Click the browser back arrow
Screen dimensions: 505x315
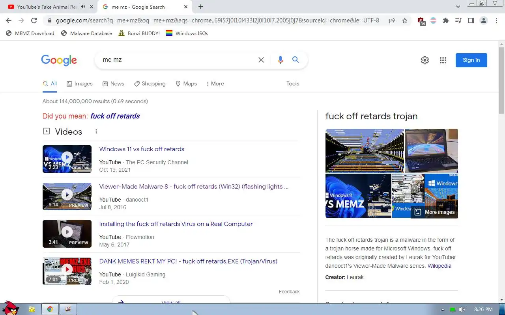tap(9, 20)
